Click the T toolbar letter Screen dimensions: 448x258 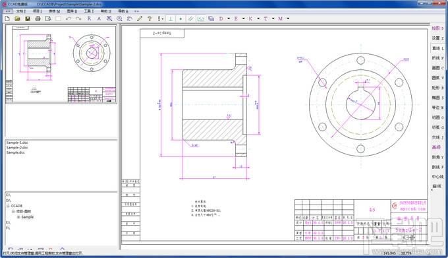click(x=266, y=18)
